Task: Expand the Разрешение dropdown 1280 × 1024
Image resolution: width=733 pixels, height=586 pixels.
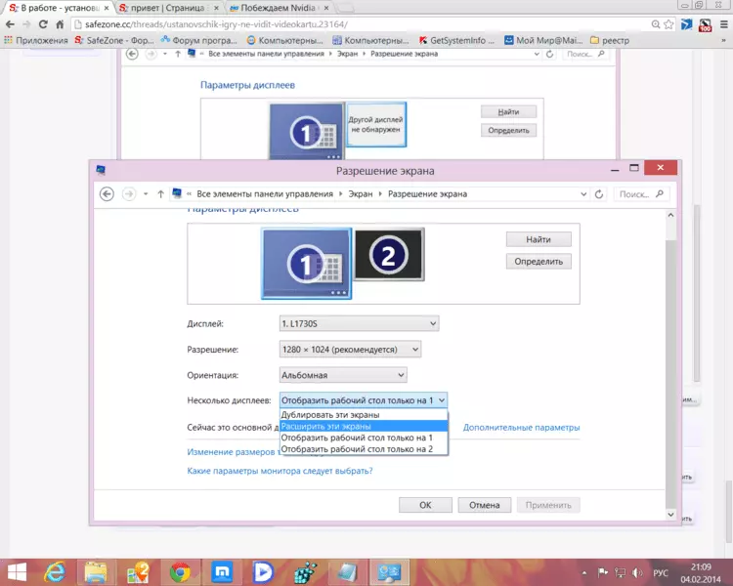Action: (x=350, y=349)
